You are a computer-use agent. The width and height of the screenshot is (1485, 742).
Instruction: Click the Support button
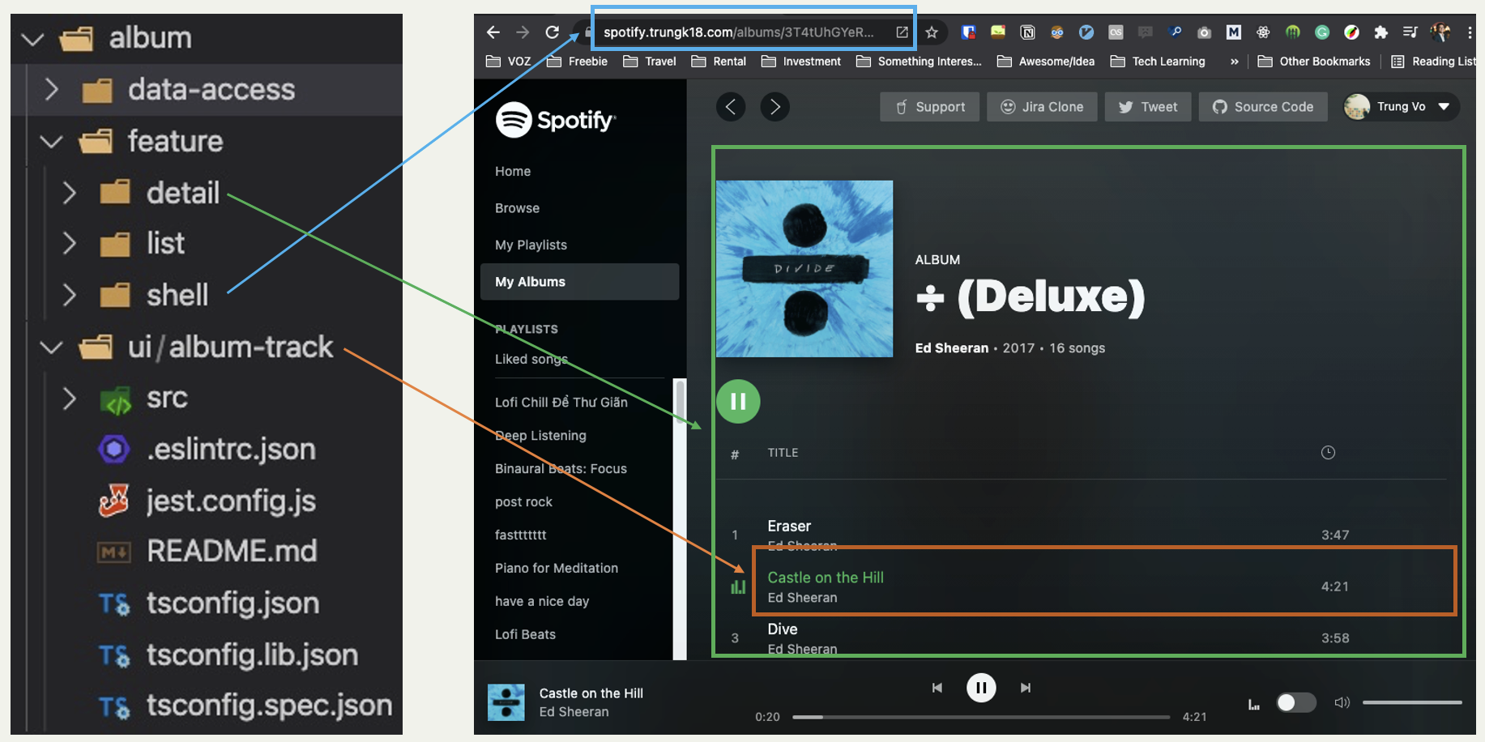[929, 107]
